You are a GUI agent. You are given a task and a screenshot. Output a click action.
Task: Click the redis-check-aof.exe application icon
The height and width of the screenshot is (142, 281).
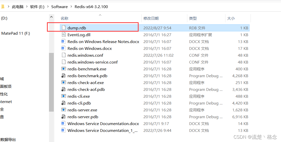pos(63,83)
